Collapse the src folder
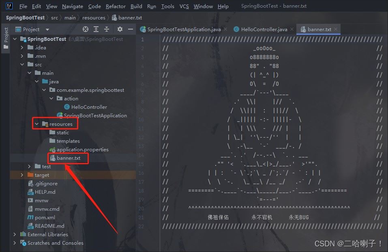 point(22,64)
